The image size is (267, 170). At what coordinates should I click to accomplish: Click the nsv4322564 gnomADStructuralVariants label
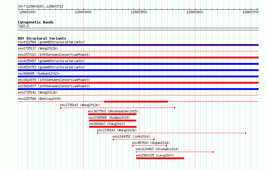(x=51, y=42)
